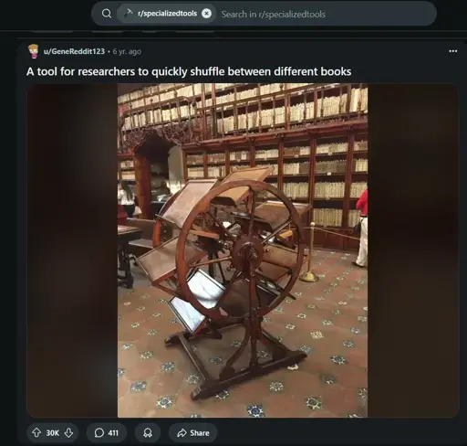Select the r/specializedtools chip label
Screen dimensions: 467x446
click(x=167, y=14)
